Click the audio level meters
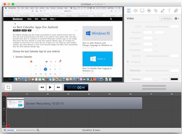The width and height of the screenshot is (182, 134). click(x=154, y=87)
